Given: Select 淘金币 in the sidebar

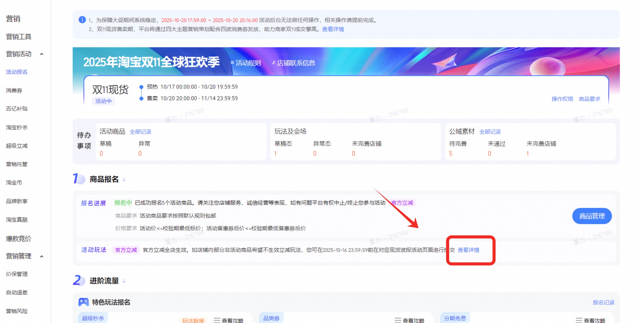Looking at the screenshot, I should (14, 183).
